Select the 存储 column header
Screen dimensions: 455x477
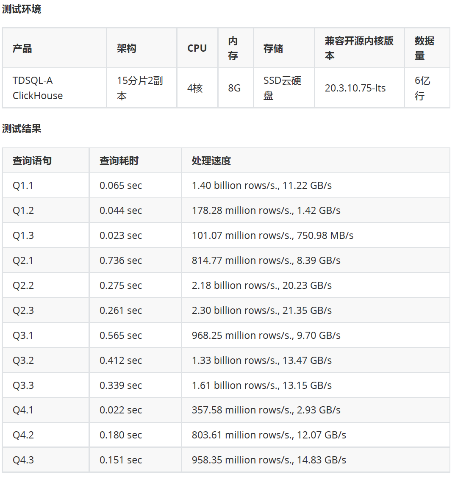click(x=284, y=48)
